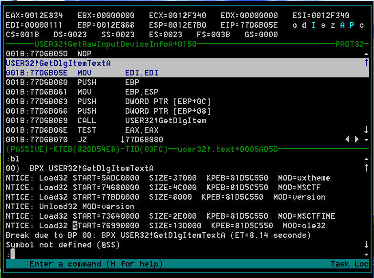Click the DS=0023 segment register
The image size is (374, 278).
70,34
